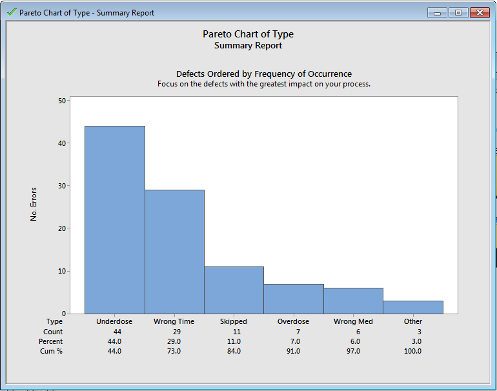This screenshot has width=497, height=391.
Task: Select the Y-axis tick label 50
Action: pyautogui.click(x=62, y=101)
